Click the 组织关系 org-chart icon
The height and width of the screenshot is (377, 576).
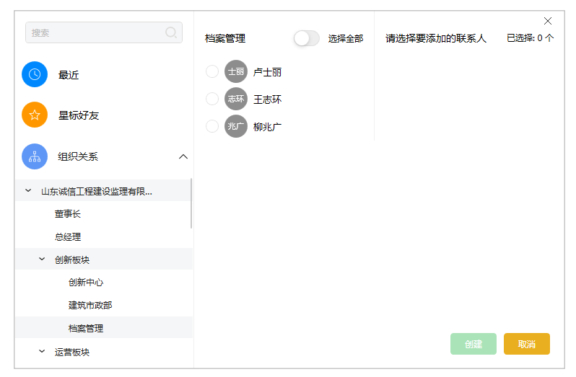coord(35,156)
